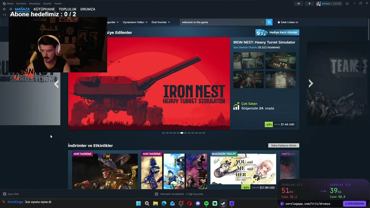Click zerolagapp.com/tr/c/drumza overlay address
Viewport: 370px width, 208px height.
pos(308,204)
